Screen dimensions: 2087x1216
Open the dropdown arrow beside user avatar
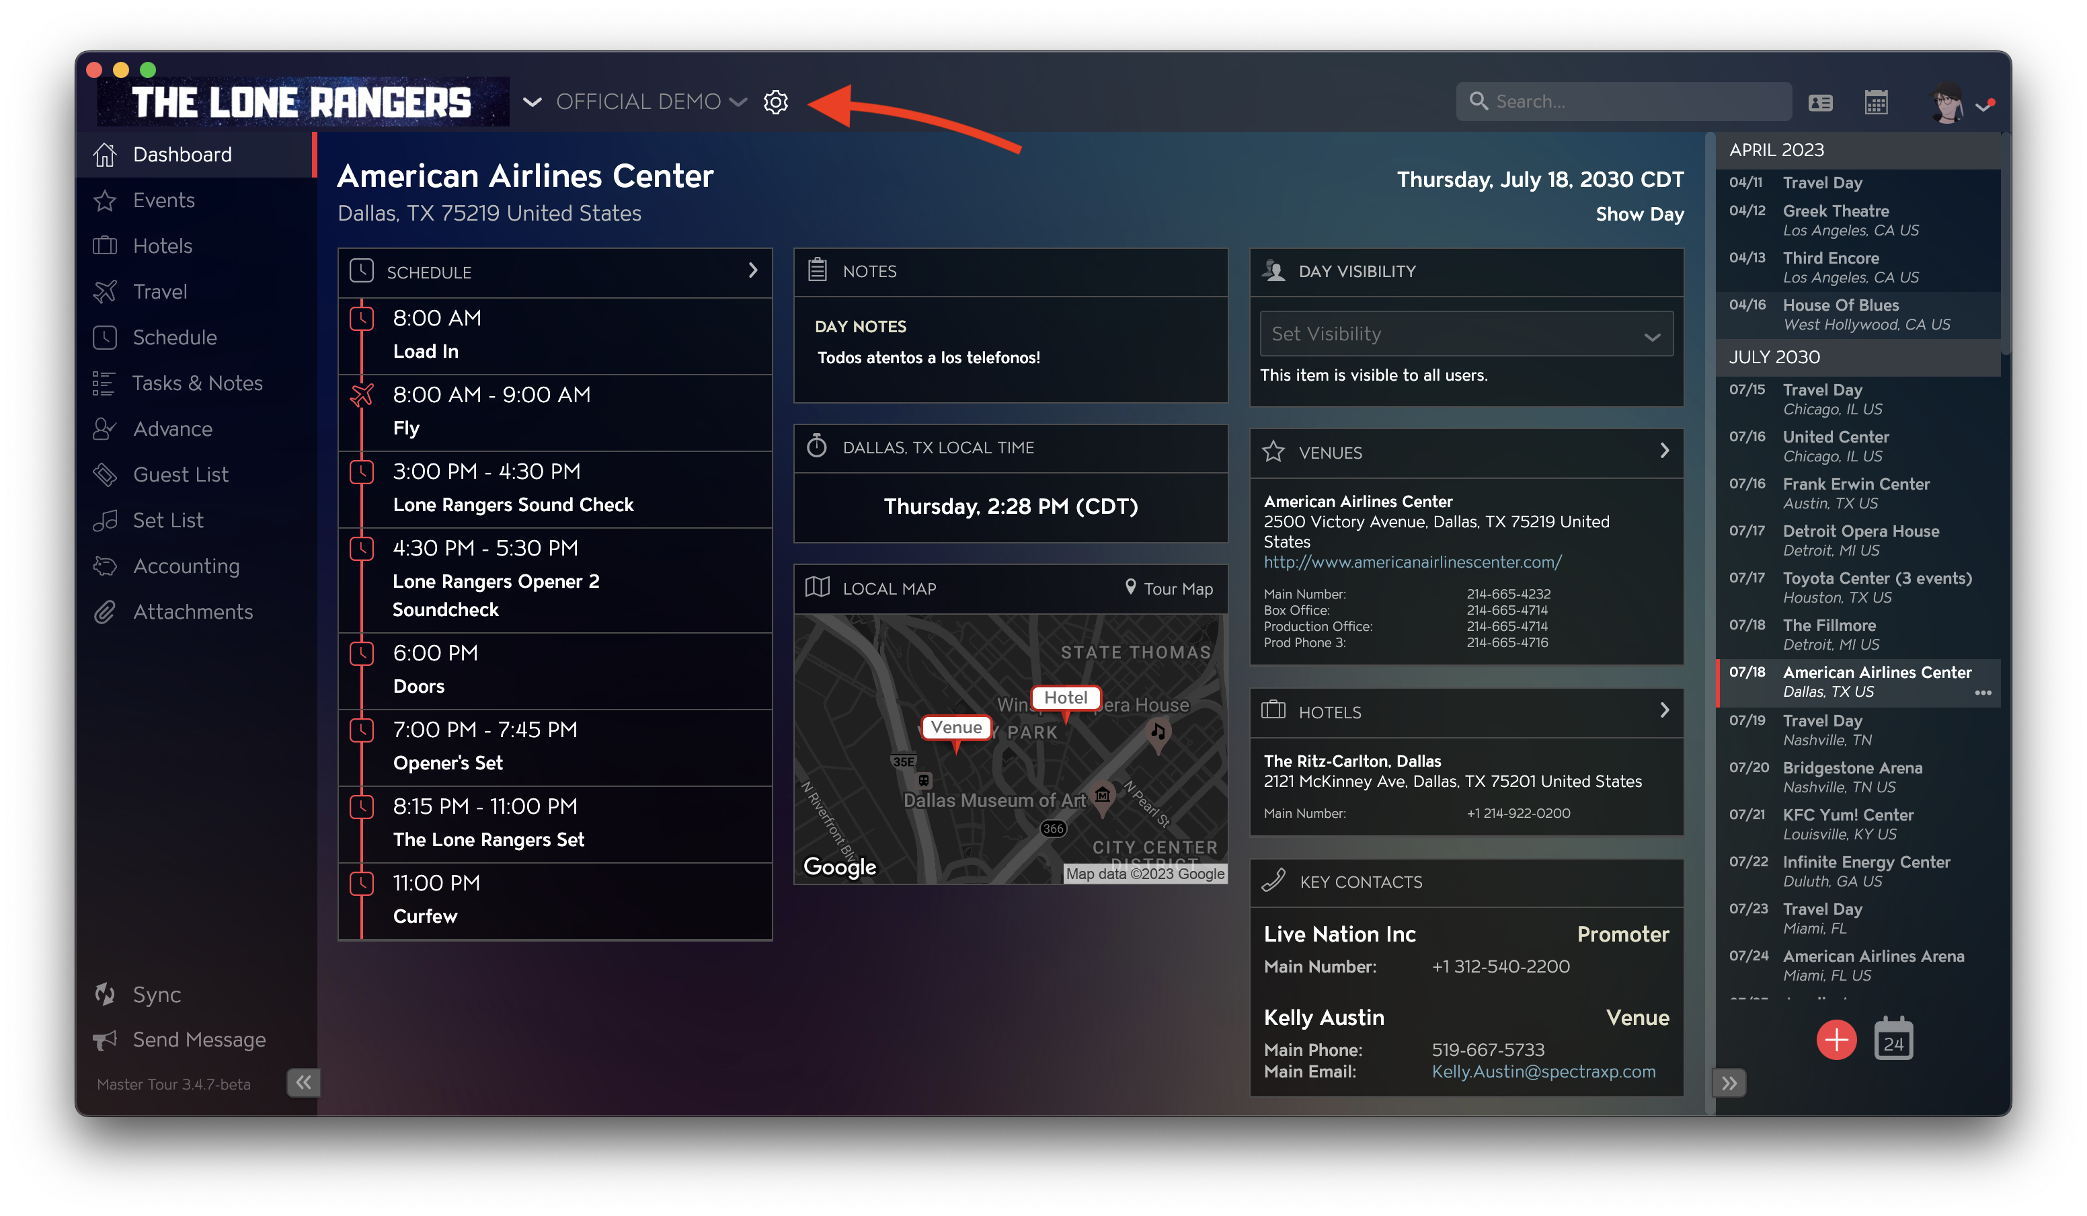[1984, 105]
